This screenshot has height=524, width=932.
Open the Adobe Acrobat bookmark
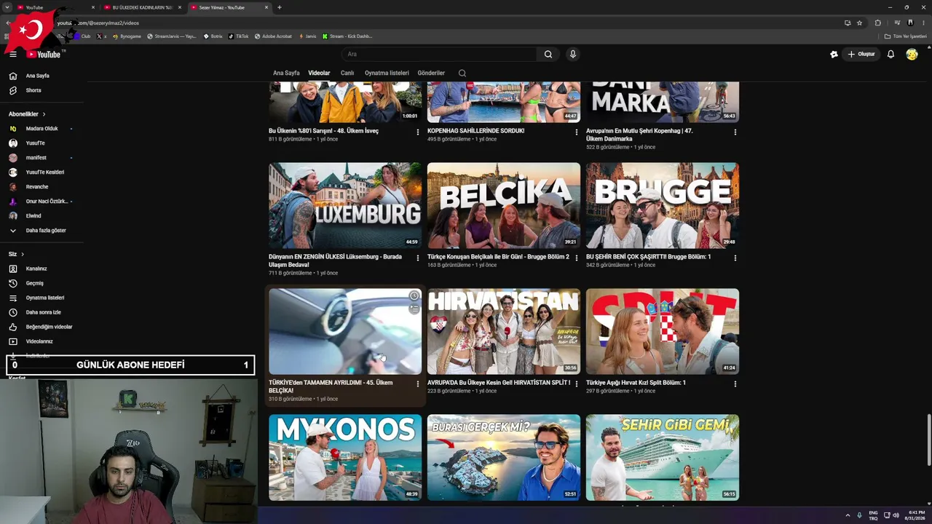273,36
